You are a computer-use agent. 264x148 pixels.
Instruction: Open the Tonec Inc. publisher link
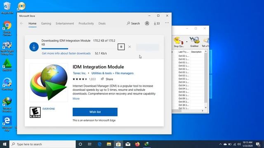80,73
